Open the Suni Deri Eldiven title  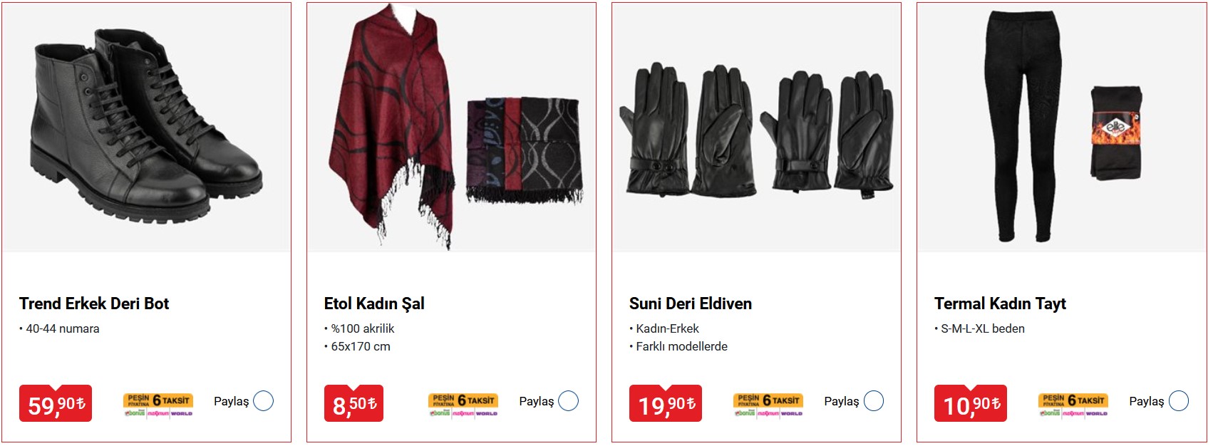(691, 304)
